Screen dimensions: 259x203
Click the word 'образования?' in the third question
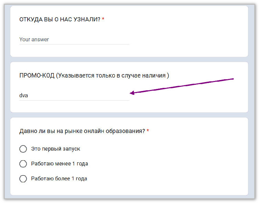[x=129, y=131]
